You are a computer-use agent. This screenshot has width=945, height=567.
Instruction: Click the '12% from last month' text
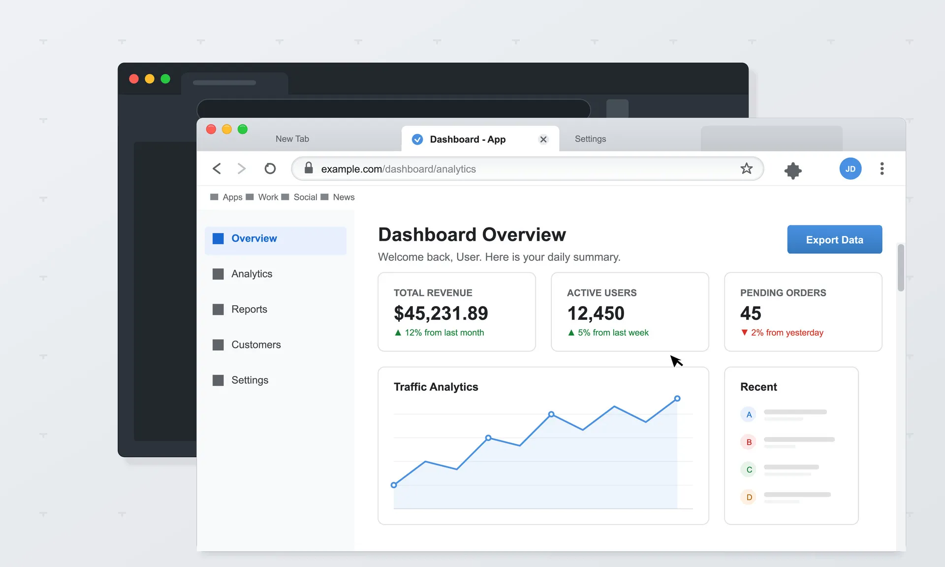coord(444,333)
